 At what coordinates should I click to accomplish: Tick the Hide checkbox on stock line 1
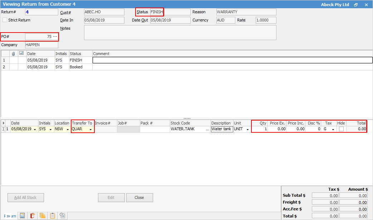(x=341, y=129)
